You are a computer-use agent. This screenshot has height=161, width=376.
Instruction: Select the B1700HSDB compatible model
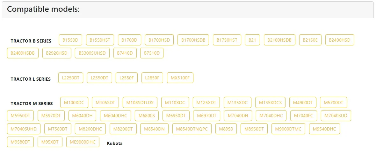193,40
